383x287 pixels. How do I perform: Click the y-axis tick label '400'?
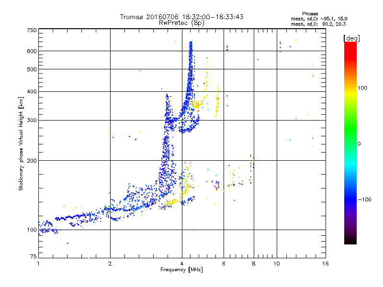pyautogui.click(x=32, y=91)
